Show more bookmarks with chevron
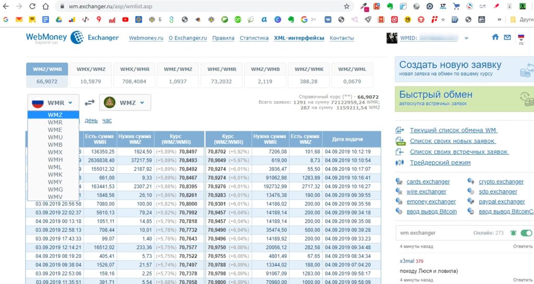The height and width of the screenshot is (284, 534). pyautogui.click(x=499, y=20)
